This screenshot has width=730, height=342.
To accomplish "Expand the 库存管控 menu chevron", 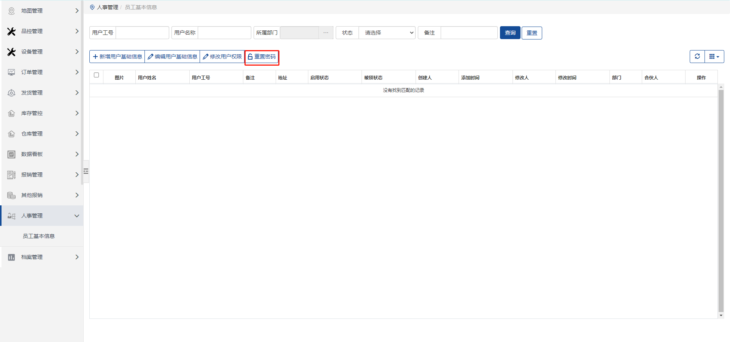I will (x=77, y=113).
